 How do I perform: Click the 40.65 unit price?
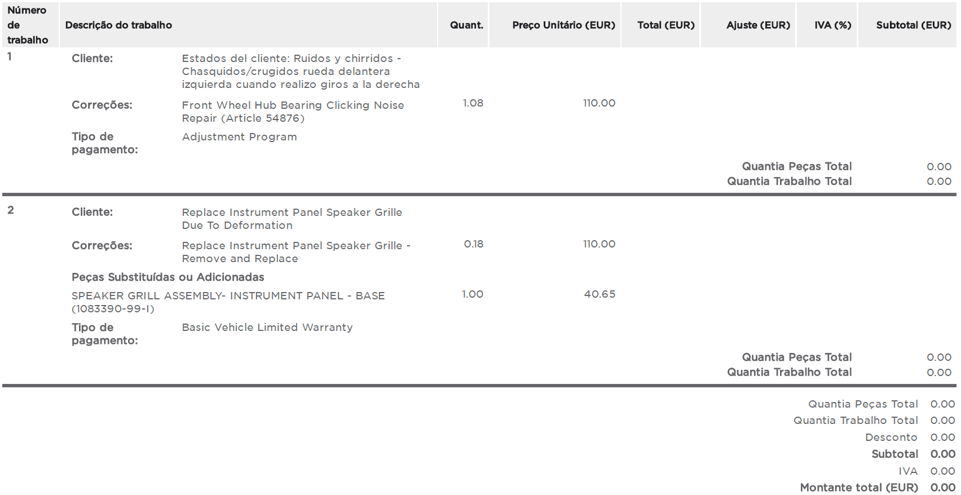[599, 294]
